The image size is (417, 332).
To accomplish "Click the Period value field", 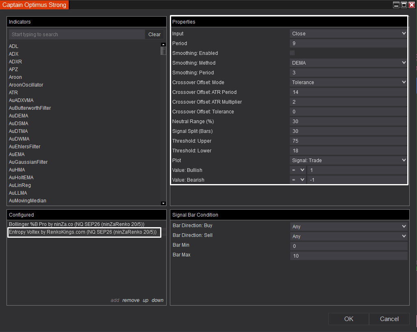I will [348, 43].
